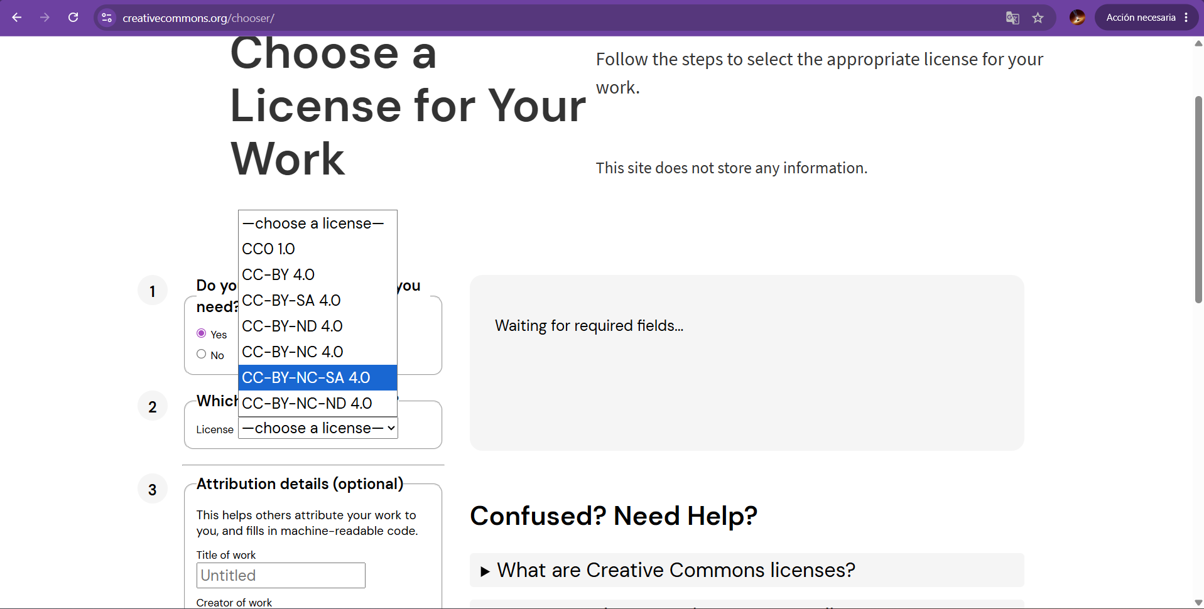Open site information icon in address bar
Image resolution: width=1204 pixels, height=609 pixels.
[x=107, y=18]
